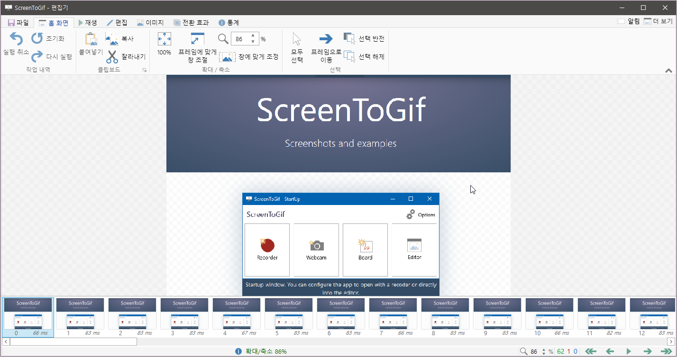This screenshot has height=357, width=677.
Task: Click Deselect (선택 해제) icon
Action: tap(349, 56)
